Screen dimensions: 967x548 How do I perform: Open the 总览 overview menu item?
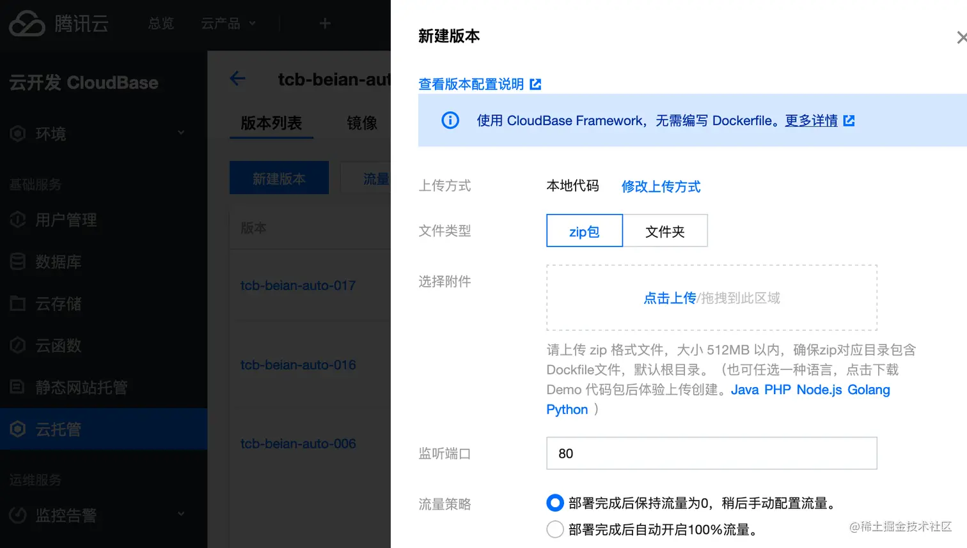[161, 24]
